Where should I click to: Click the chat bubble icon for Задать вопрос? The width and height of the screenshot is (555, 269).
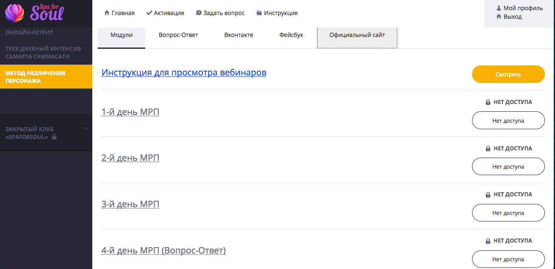click(x=198, y=13)
